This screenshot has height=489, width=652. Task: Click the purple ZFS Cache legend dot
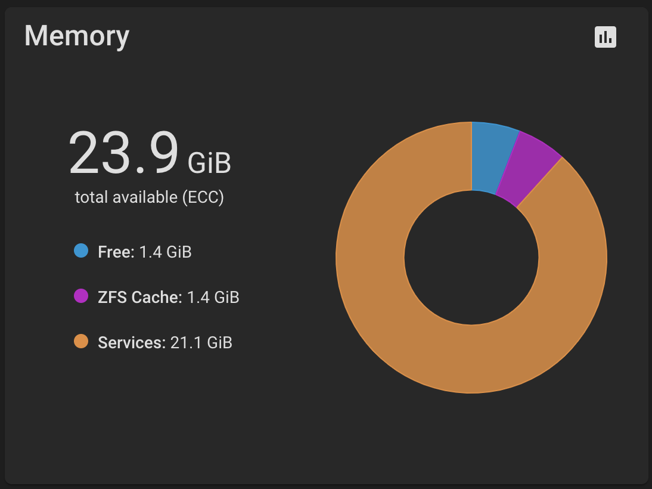click(x=81, y=296)
